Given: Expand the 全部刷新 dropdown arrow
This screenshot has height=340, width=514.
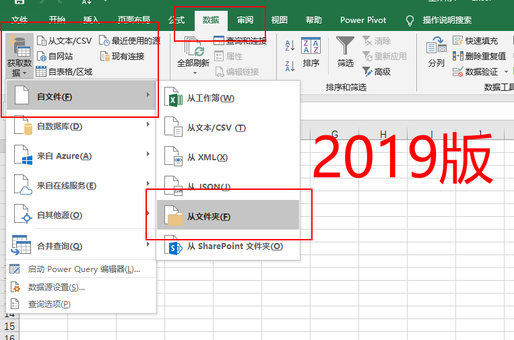Looking at the screenshot, I should (195, 73).
